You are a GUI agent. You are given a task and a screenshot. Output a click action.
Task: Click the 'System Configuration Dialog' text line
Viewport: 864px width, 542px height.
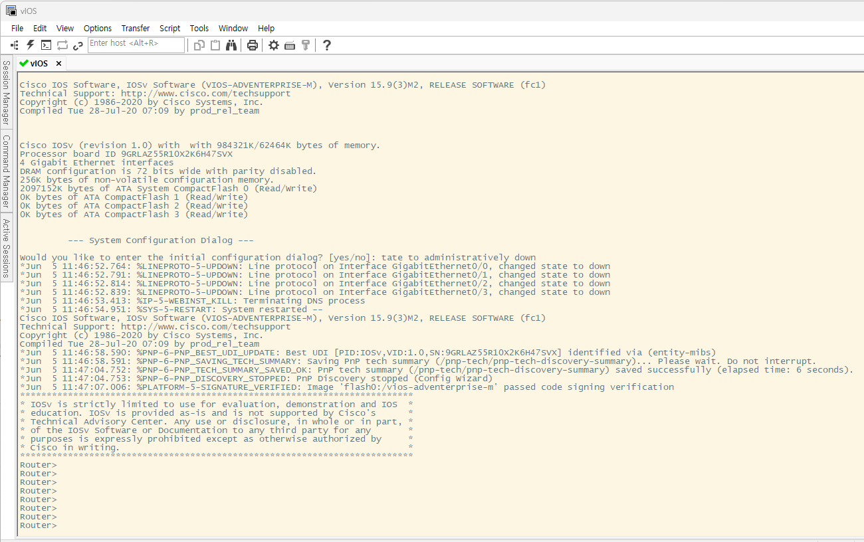click(x=161, y=240)
